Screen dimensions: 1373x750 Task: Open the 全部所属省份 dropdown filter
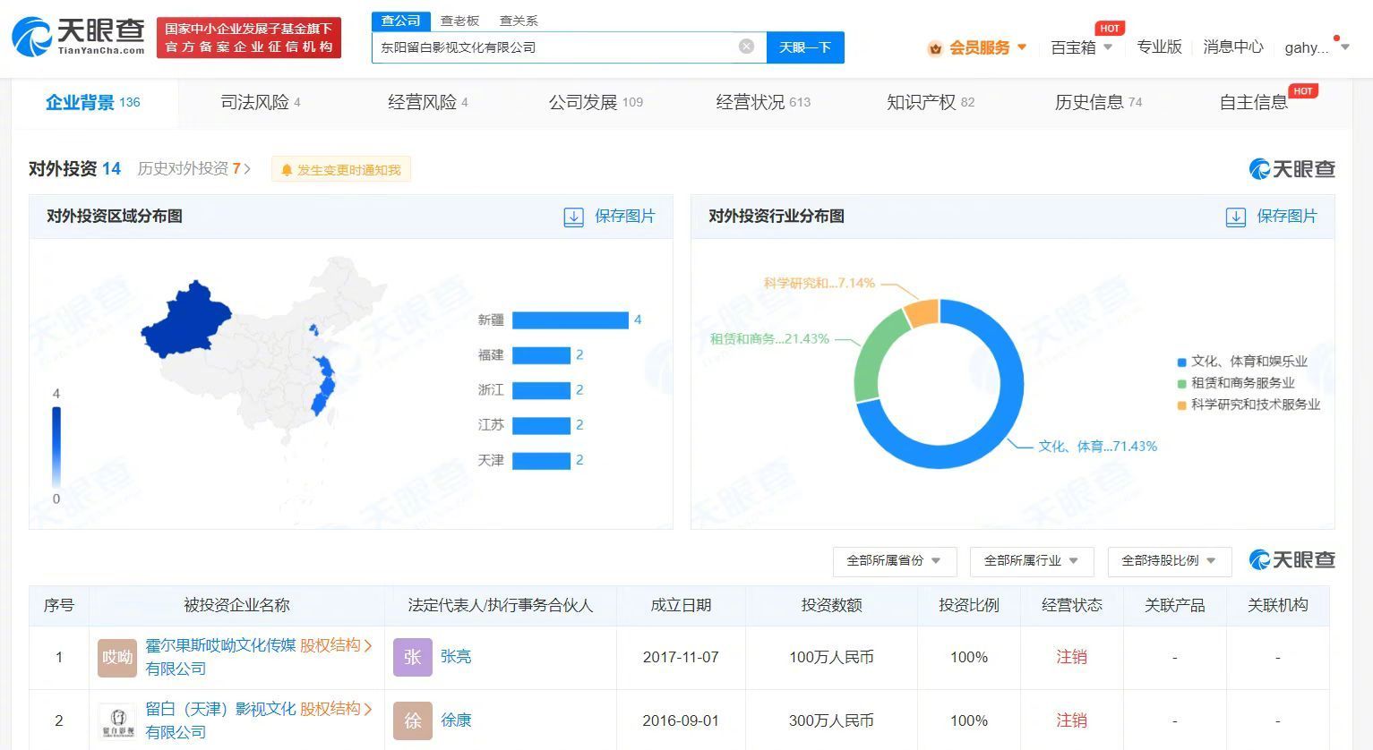tap(894, 561)
